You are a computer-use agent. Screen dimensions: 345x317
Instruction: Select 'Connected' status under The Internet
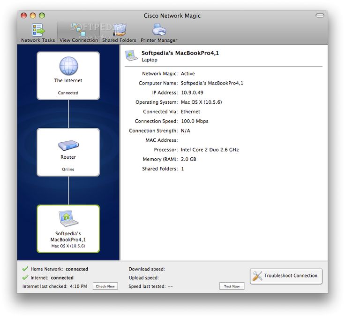click(68, 93)
